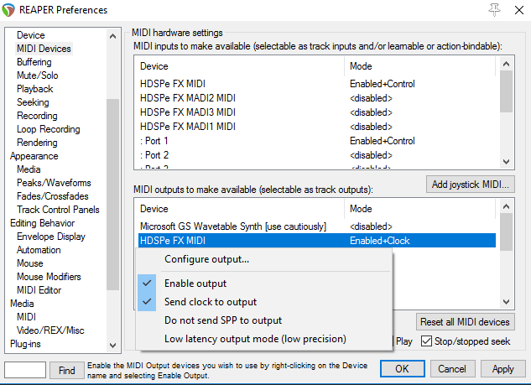The width and height of the screenshot is (531, 385).
Task: Close the REAPER Preferences dialog
Action: point(517,10)
